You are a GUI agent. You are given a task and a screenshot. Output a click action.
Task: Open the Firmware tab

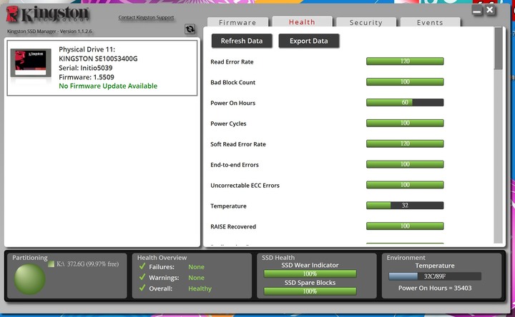click(237, 22)
